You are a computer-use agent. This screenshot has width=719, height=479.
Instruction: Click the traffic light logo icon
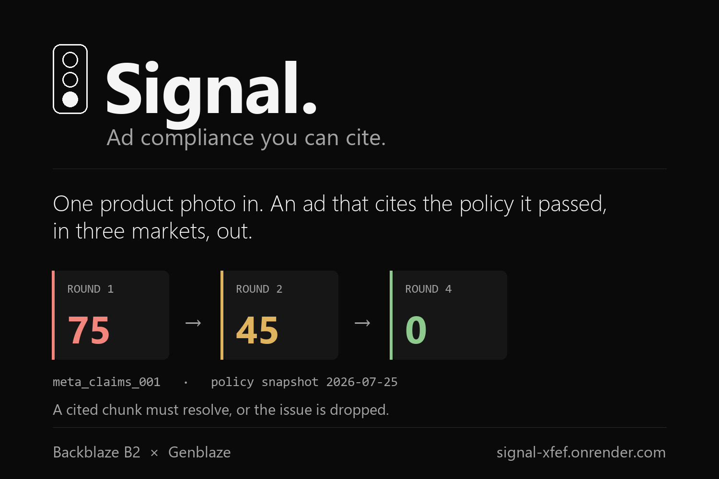pyautogui.click(x=70, y=79)
